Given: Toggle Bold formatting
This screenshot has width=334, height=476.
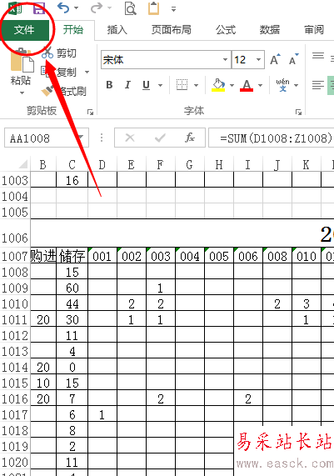Looking at the screenshot, I should pos(109,85).
